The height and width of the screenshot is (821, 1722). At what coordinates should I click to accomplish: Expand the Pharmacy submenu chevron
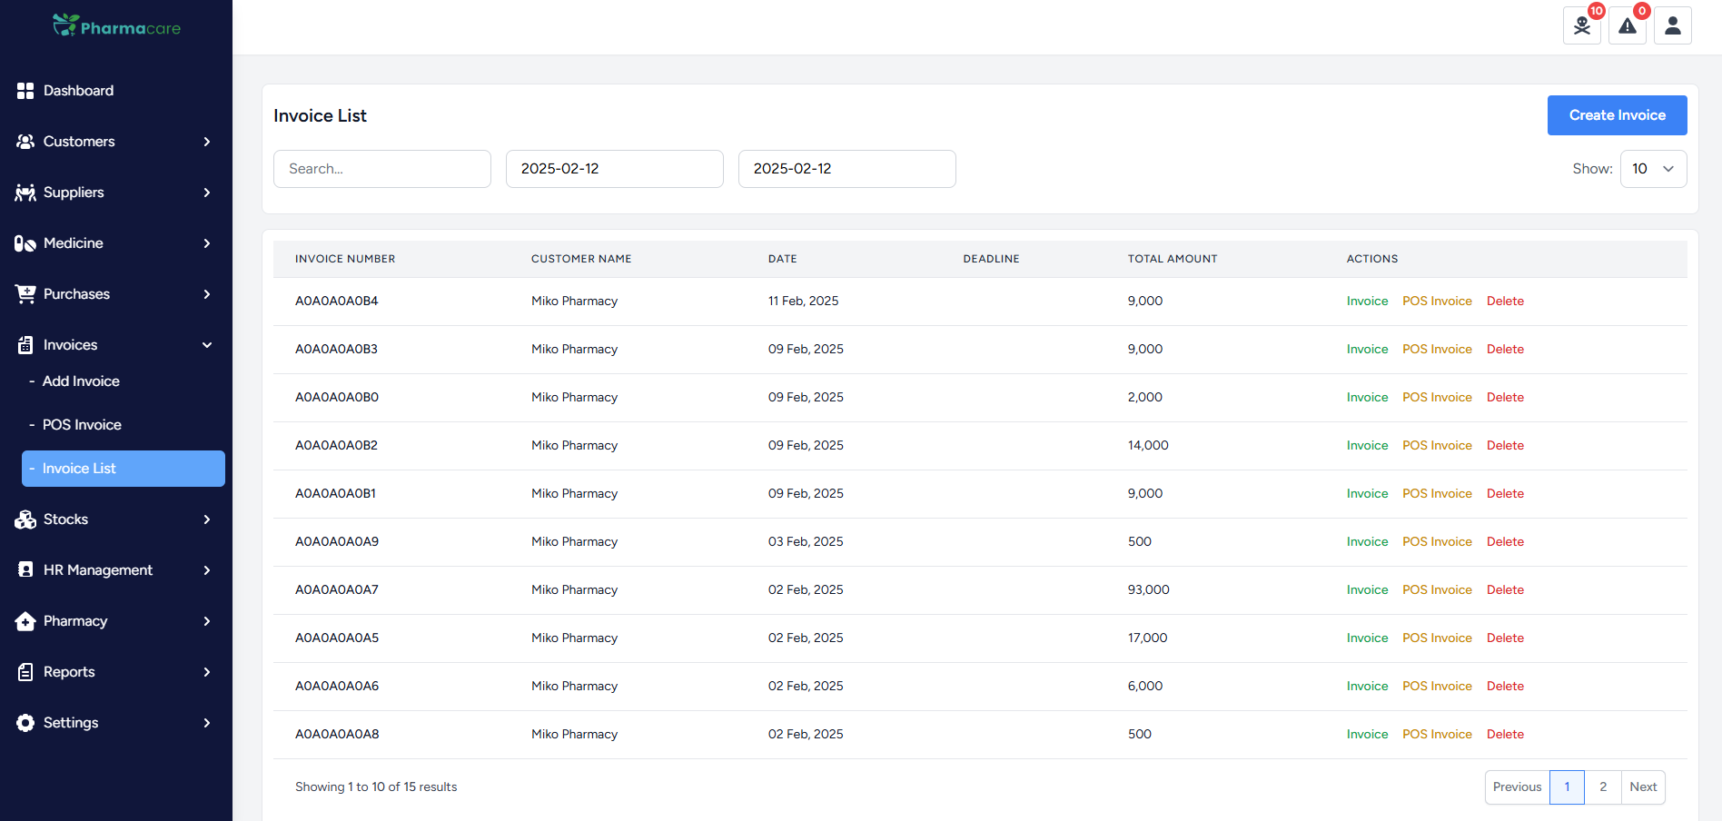coord(207,621)
